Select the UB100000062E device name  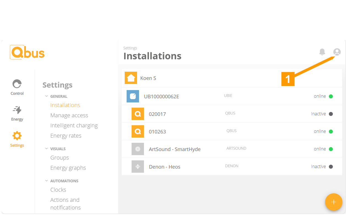(162, 97)
